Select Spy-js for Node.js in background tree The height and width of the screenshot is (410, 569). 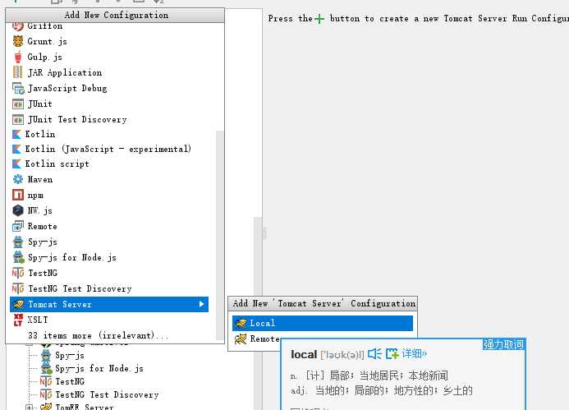(99, 369)
